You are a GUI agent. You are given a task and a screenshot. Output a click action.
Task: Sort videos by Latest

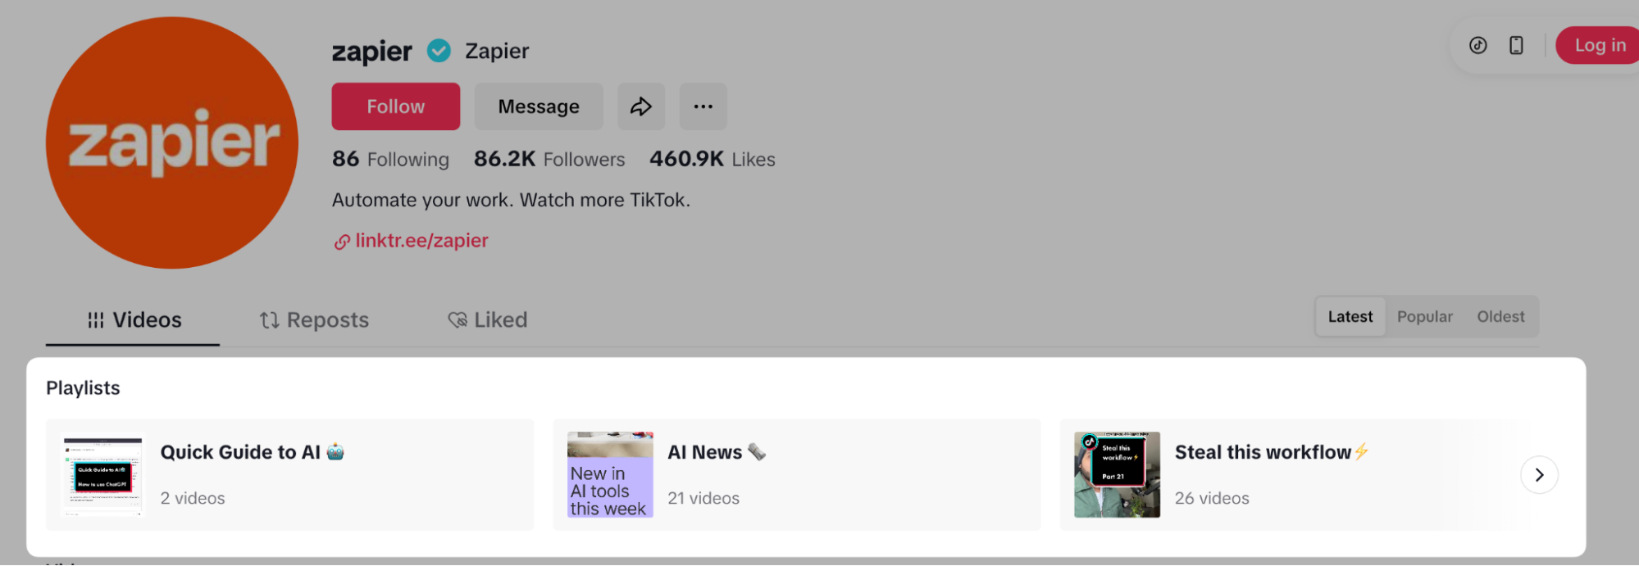tap(1350, 317)
